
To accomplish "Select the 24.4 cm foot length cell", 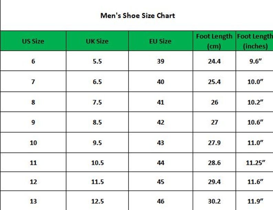I will [x=214, y=62].
